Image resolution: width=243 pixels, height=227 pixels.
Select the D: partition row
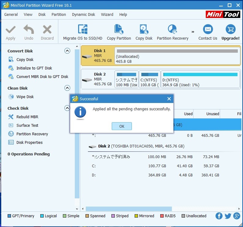(x=165, y=175)
